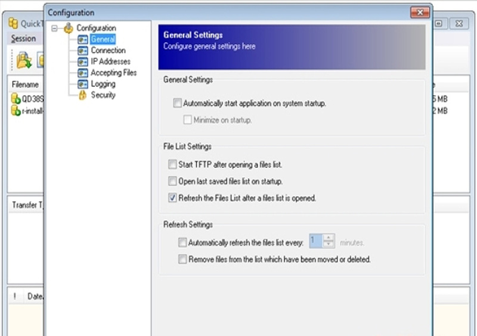
Task: Select the r-install file row in main window
Action: pos(27,111)
